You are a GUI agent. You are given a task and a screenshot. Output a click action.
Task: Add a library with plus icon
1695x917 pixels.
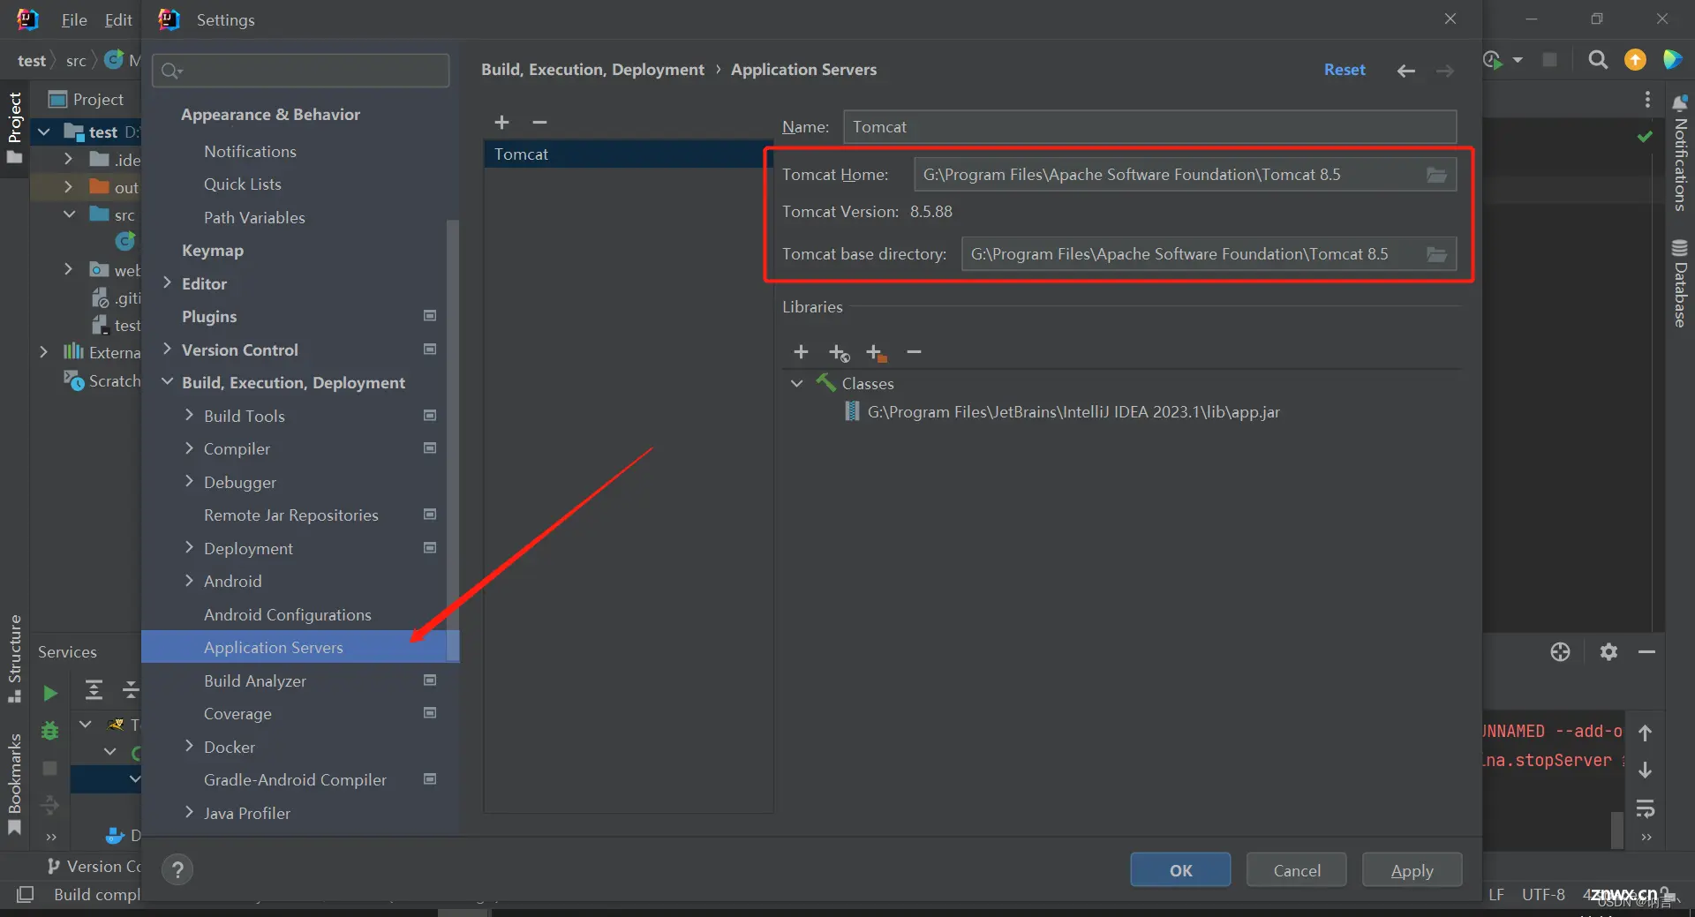coord(801,352)
